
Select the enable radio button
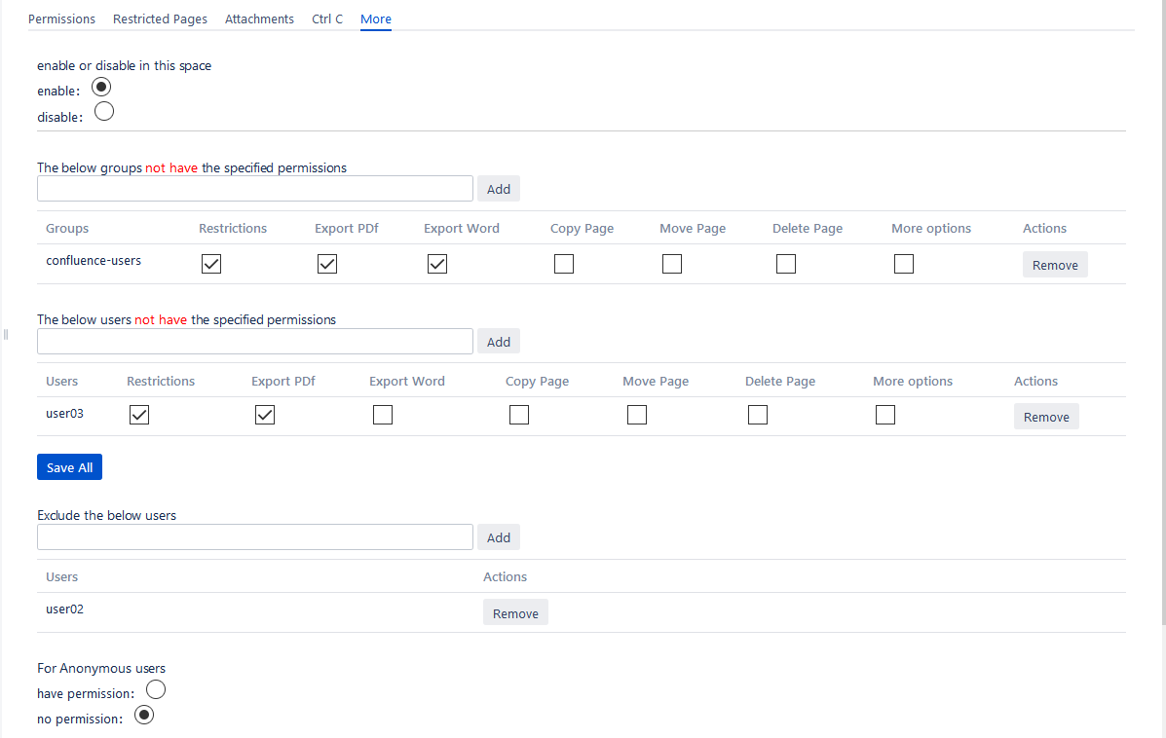(101, 87)
